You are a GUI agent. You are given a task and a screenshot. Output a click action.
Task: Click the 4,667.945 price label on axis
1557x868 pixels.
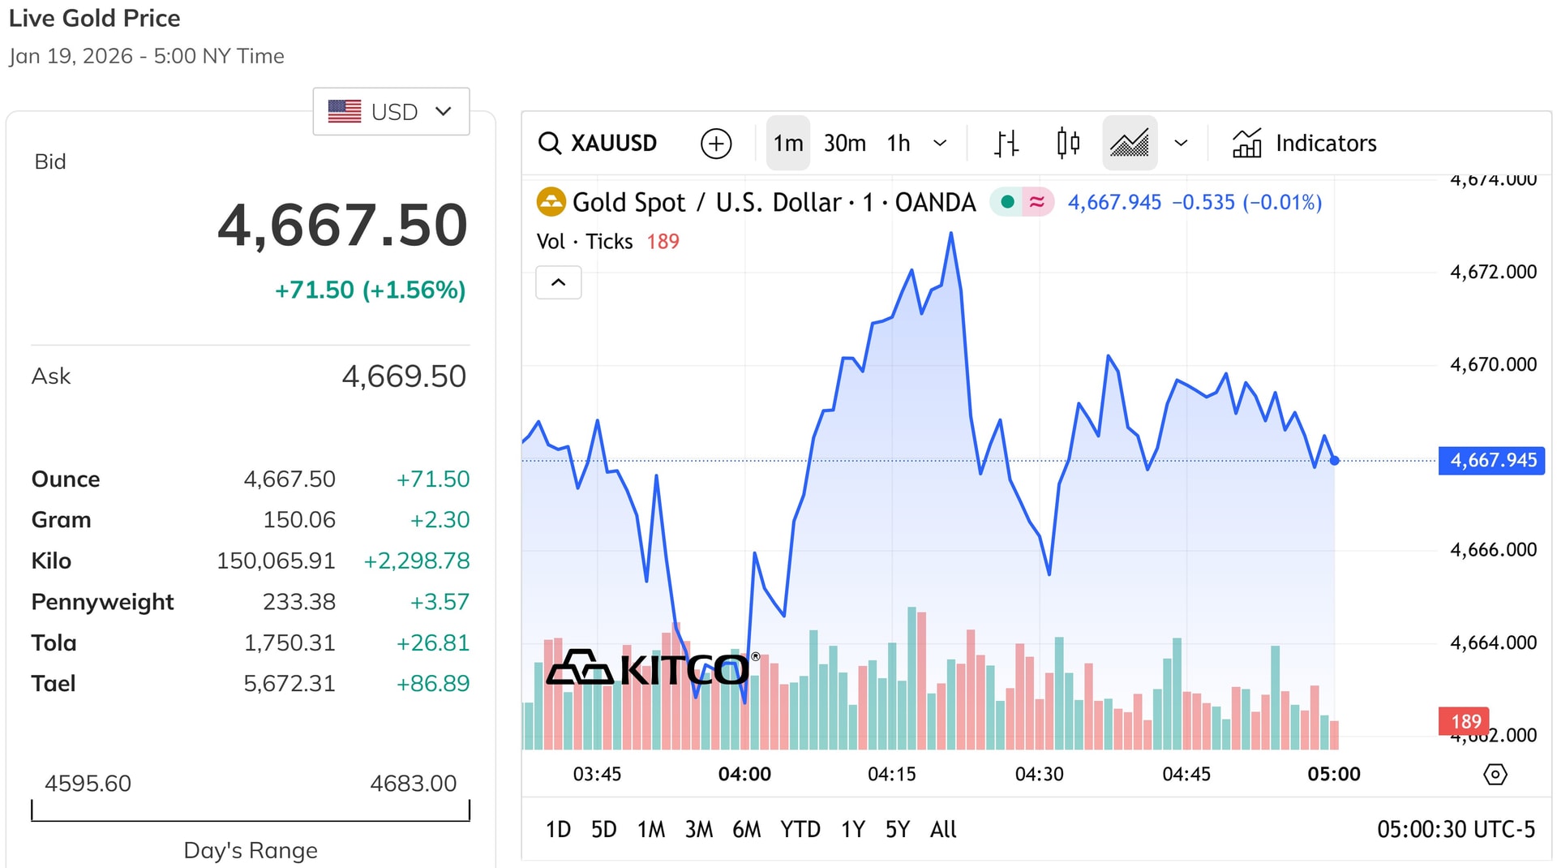coord(1491,460)
